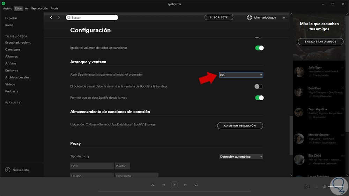Screen dimensions: 349x196
Task: Toggle 'Permitir que se abra Spotify desde la web'
Action: click(259, 98)
